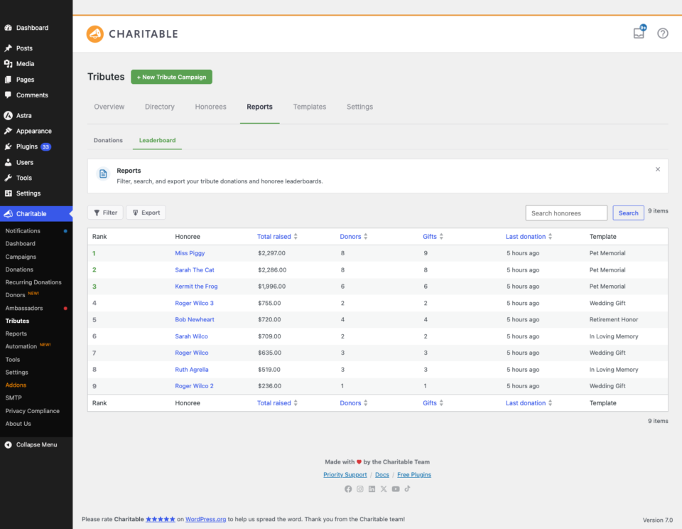This screenshot has width=682, height=529.
Task: Sort by Total raised in table footer
Action: coord(277,402)
